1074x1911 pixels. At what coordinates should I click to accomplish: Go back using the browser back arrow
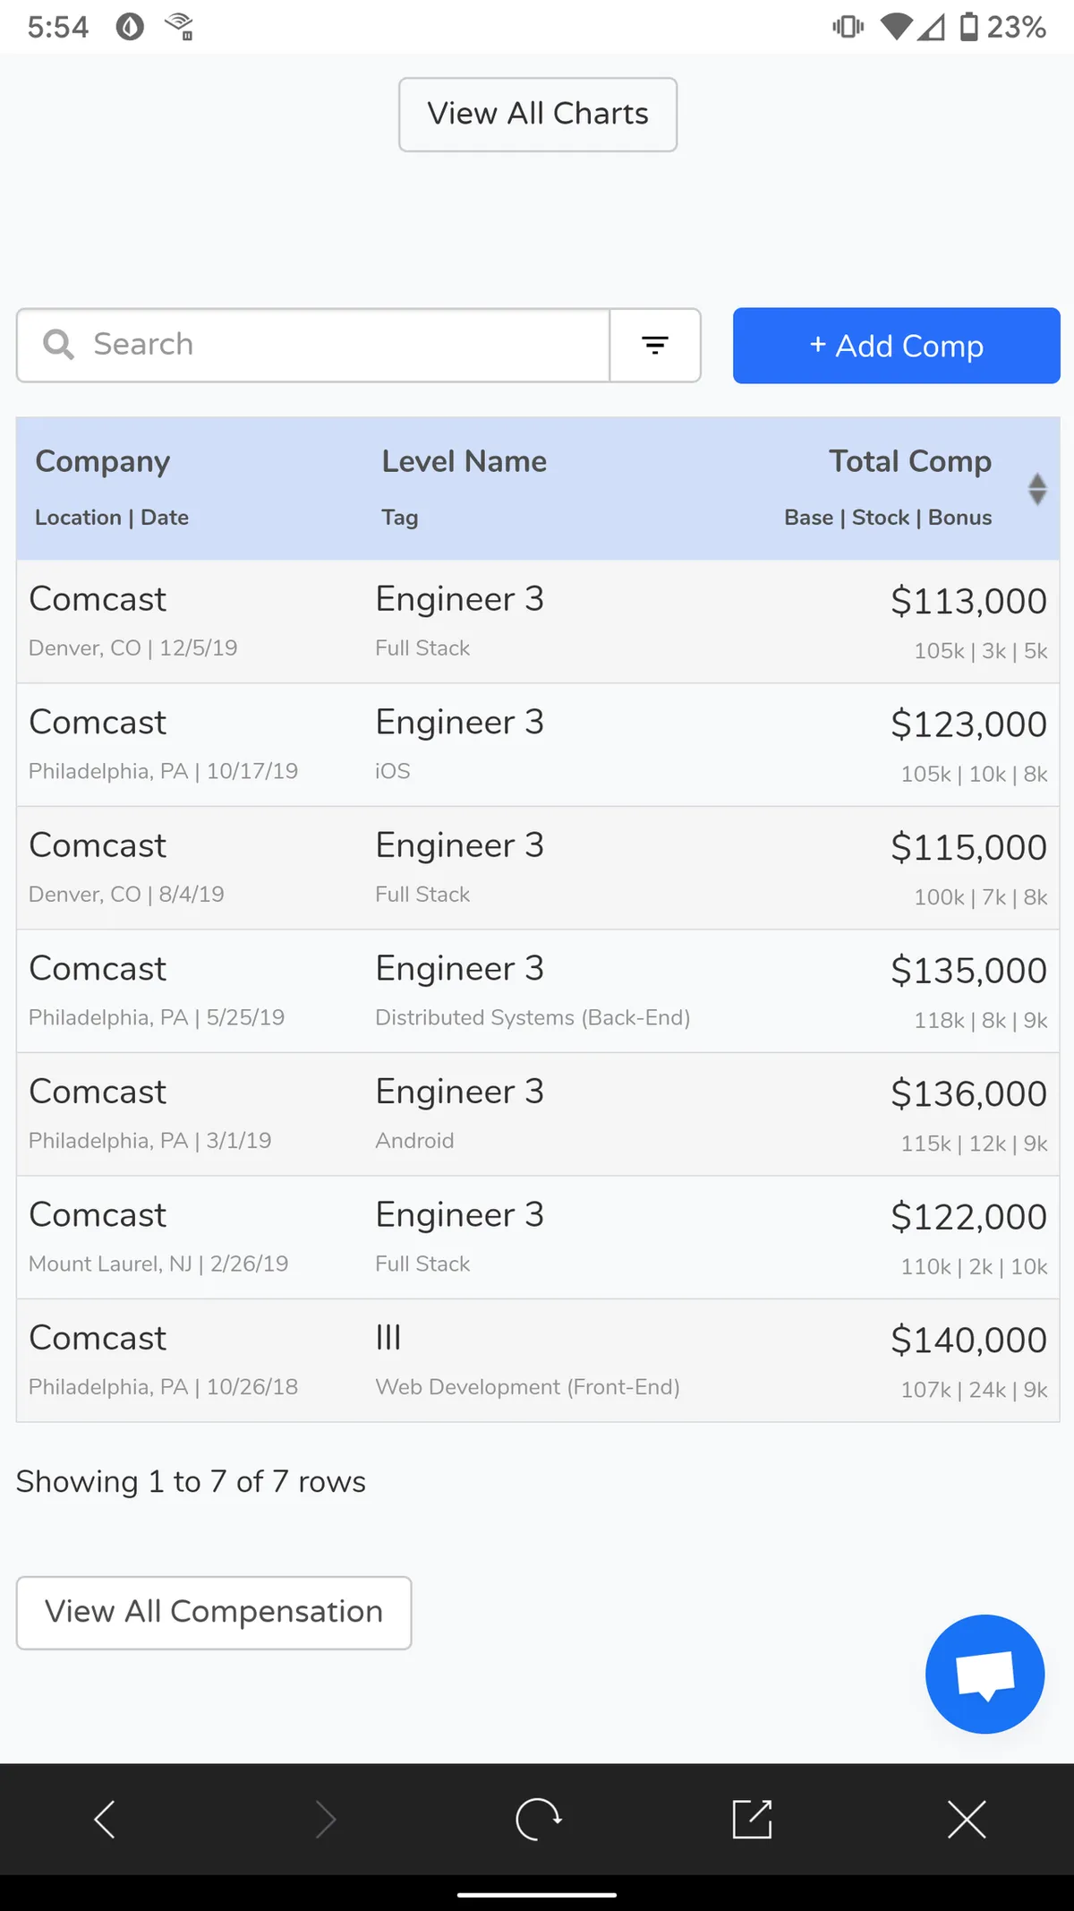(105, 1819)
